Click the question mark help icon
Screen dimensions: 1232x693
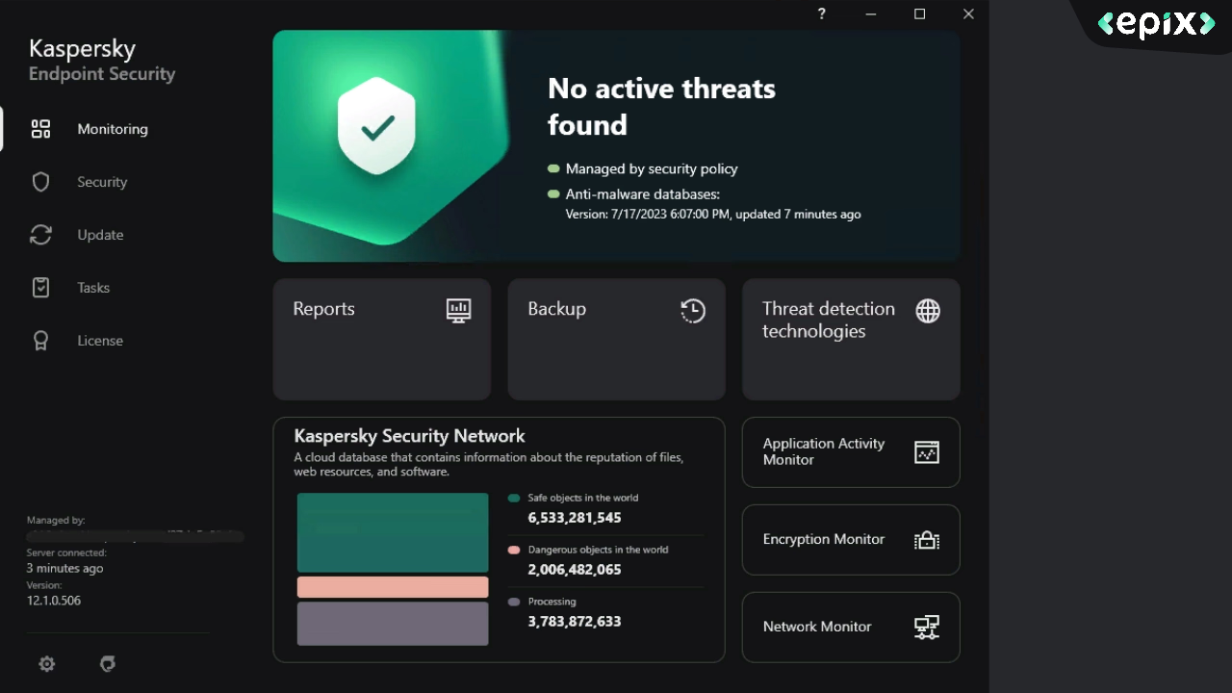click(822, 14)
